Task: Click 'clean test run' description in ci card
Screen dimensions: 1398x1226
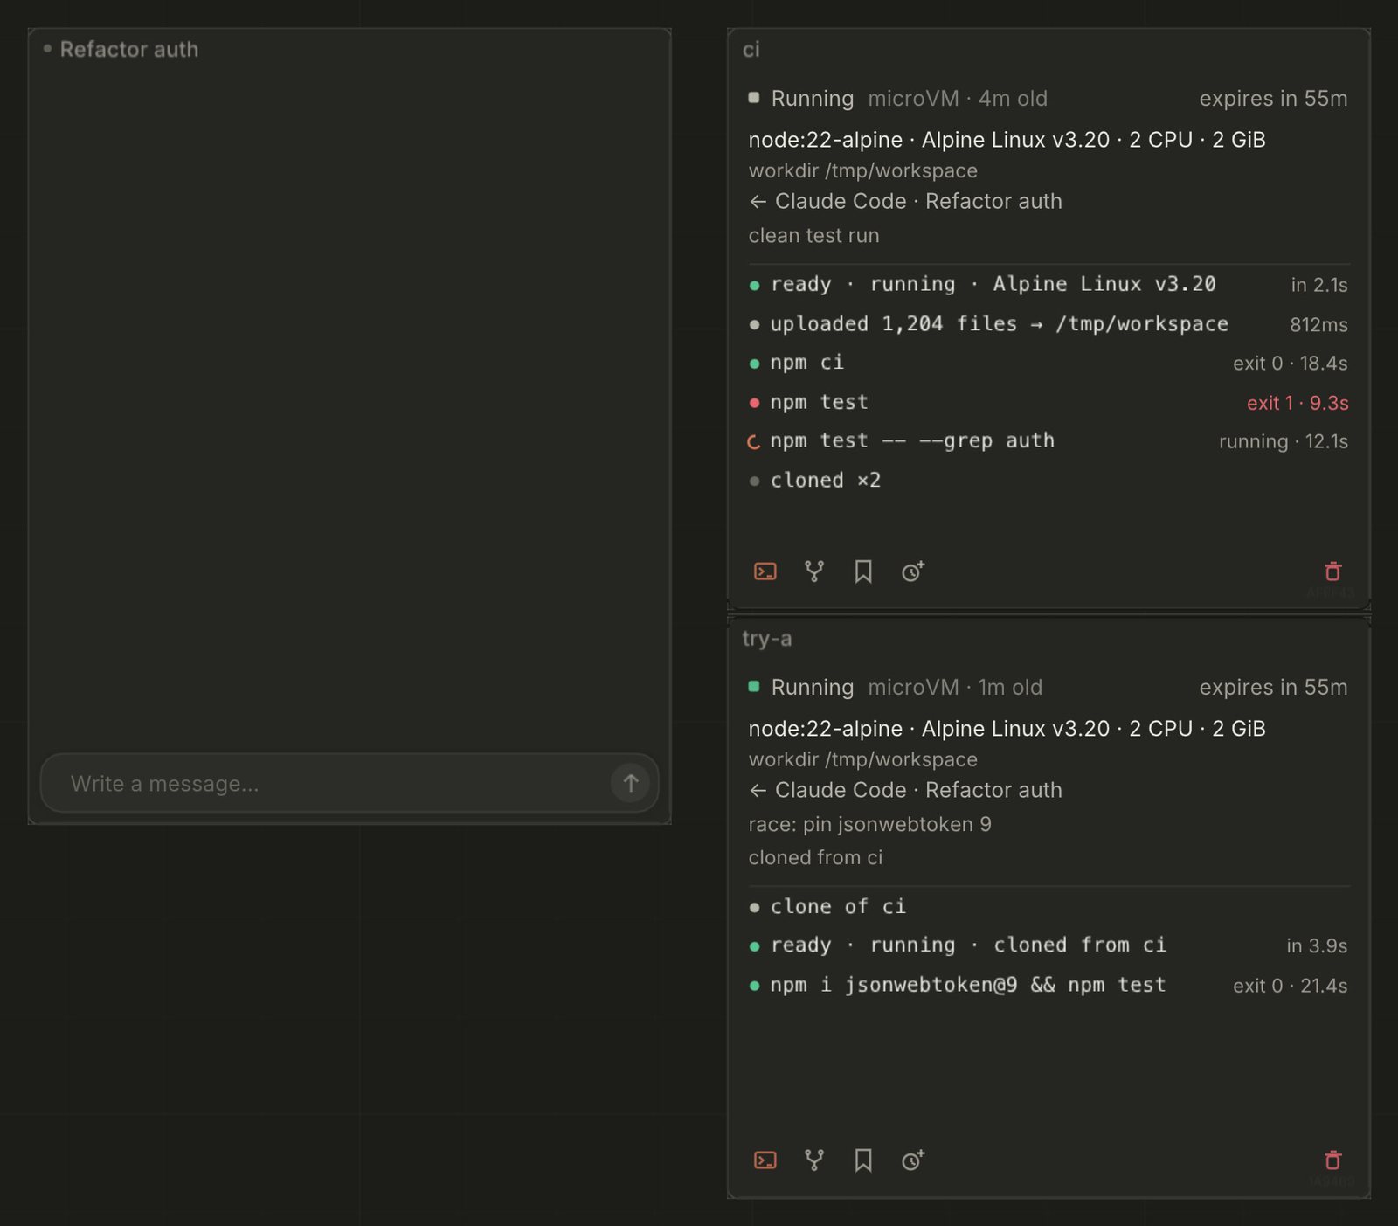Action: 813,235
